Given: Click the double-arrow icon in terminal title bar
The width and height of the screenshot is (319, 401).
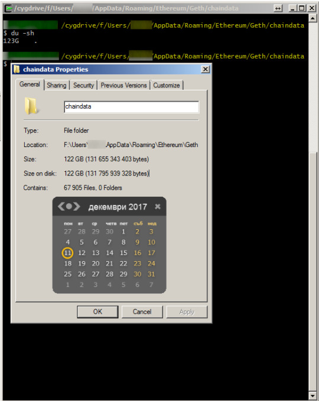Looking at the screenshot, I should 278,8.
